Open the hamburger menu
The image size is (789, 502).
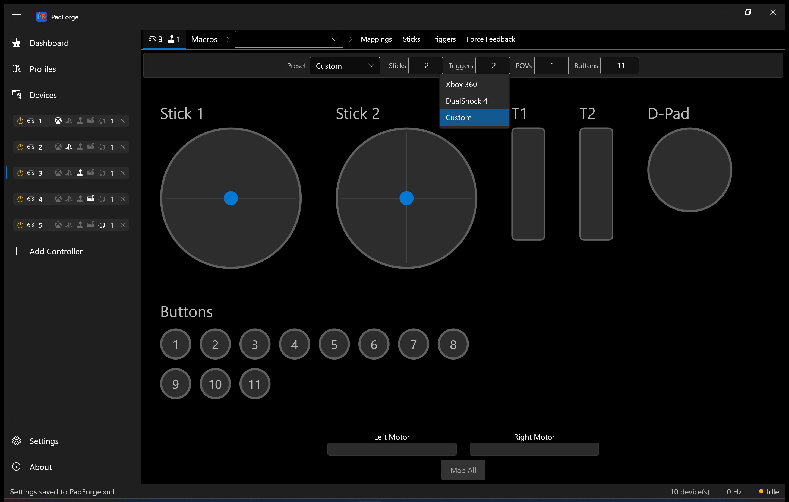(x=17, y=17)
